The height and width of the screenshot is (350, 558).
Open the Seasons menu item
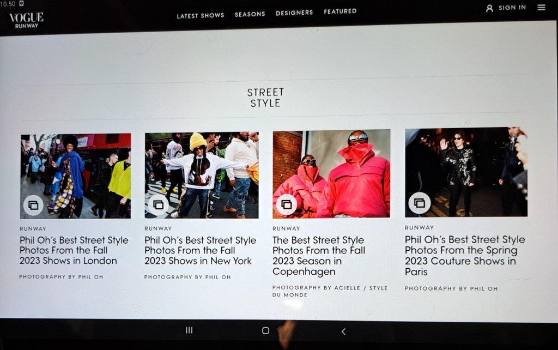pyautogui.click(x=250, y=14)
